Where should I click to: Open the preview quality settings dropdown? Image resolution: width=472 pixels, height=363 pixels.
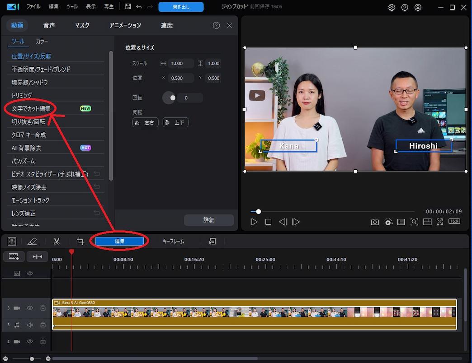[x=388, y=222]
